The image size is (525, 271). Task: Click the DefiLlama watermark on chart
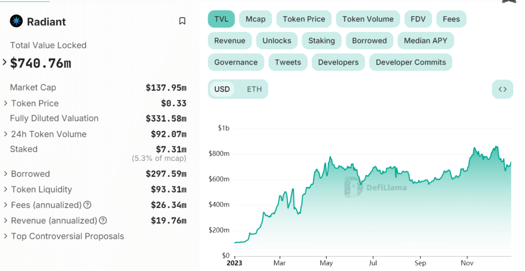click(x=376, y=187)
